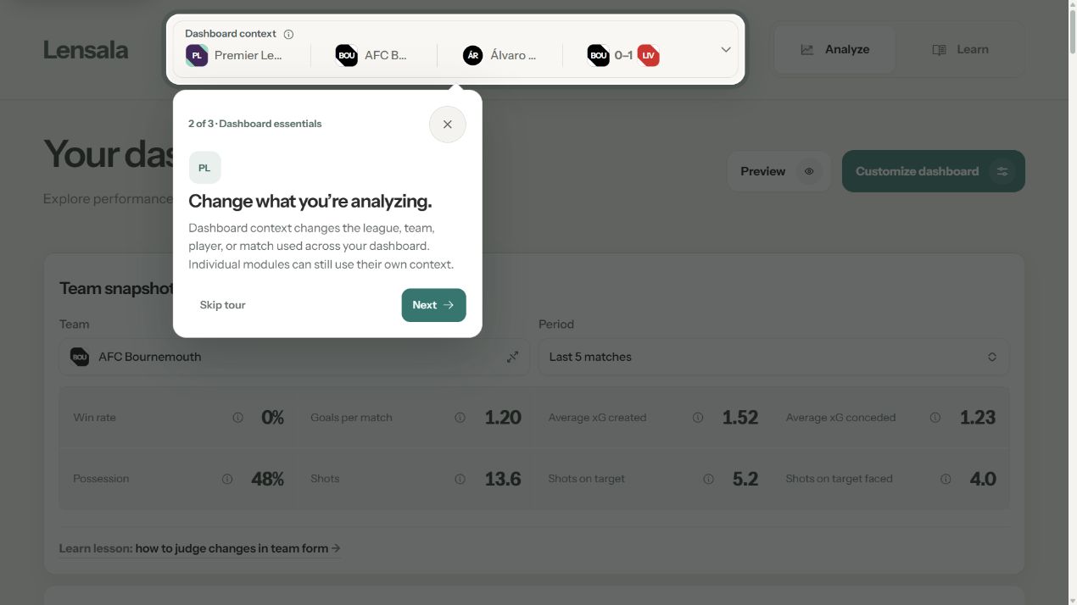Click the sliders icon in Customize dashboard
This screenshot has height=605, width=1077.
pos(1002,171)
